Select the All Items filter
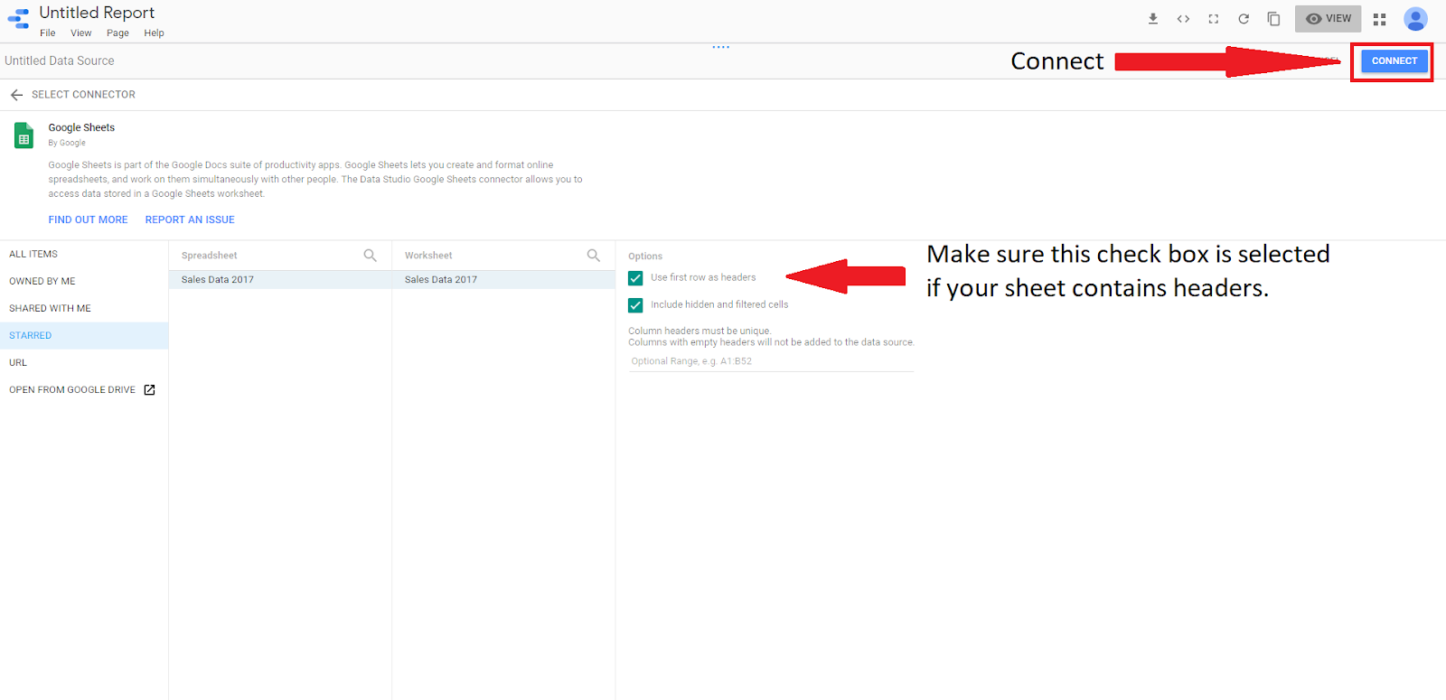This screenshot has height=700, width=1446. pyautogui.click(x=84, y=255)
